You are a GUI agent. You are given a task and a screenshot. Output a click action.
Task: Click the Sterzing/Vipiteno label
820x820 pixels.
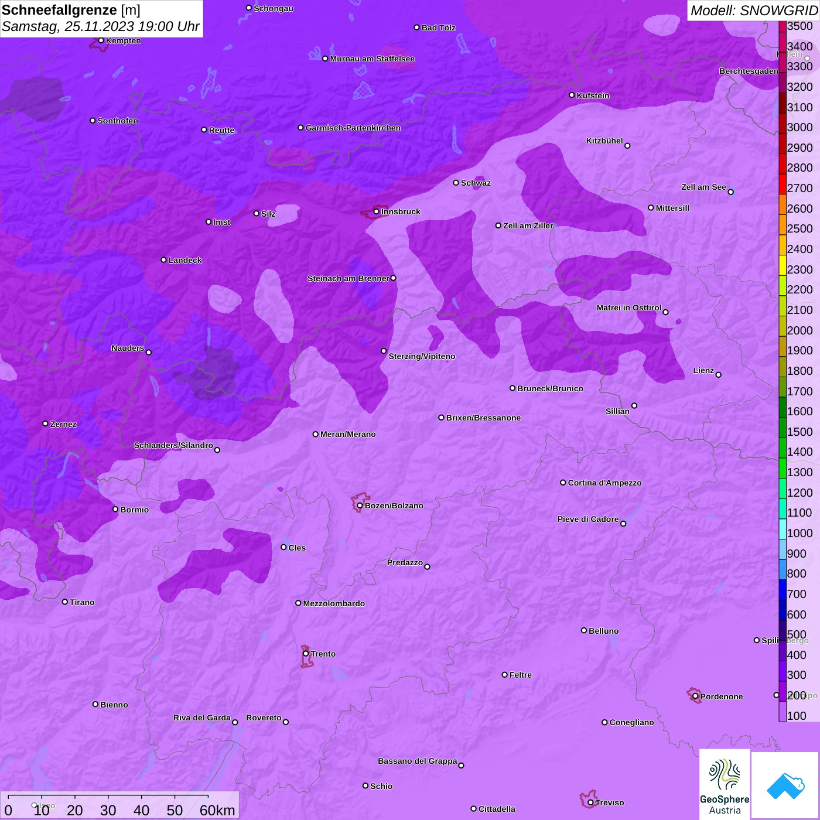(x=422, y=356)
